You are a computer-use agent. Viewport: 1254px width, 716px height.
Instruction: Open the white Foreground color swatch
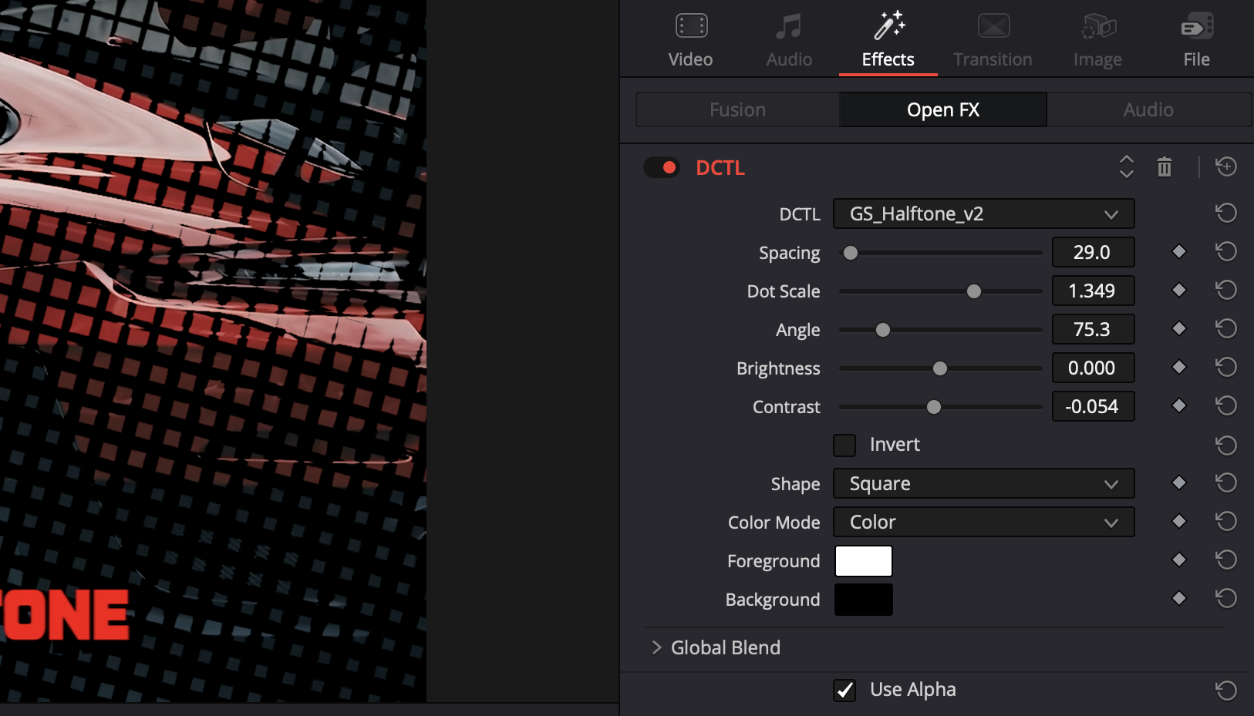tap(864, 561)
